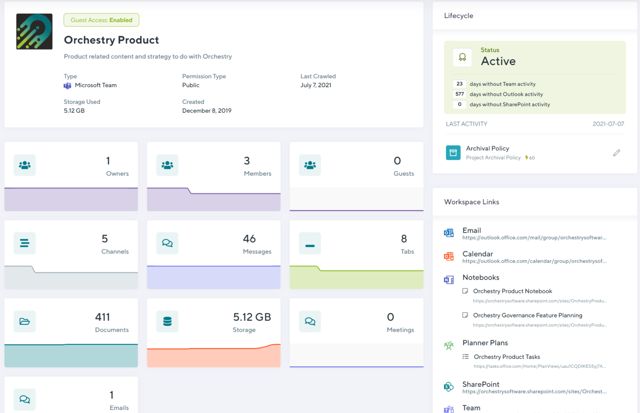Open the Orchestry Product Notebook link

click(512, 291)
